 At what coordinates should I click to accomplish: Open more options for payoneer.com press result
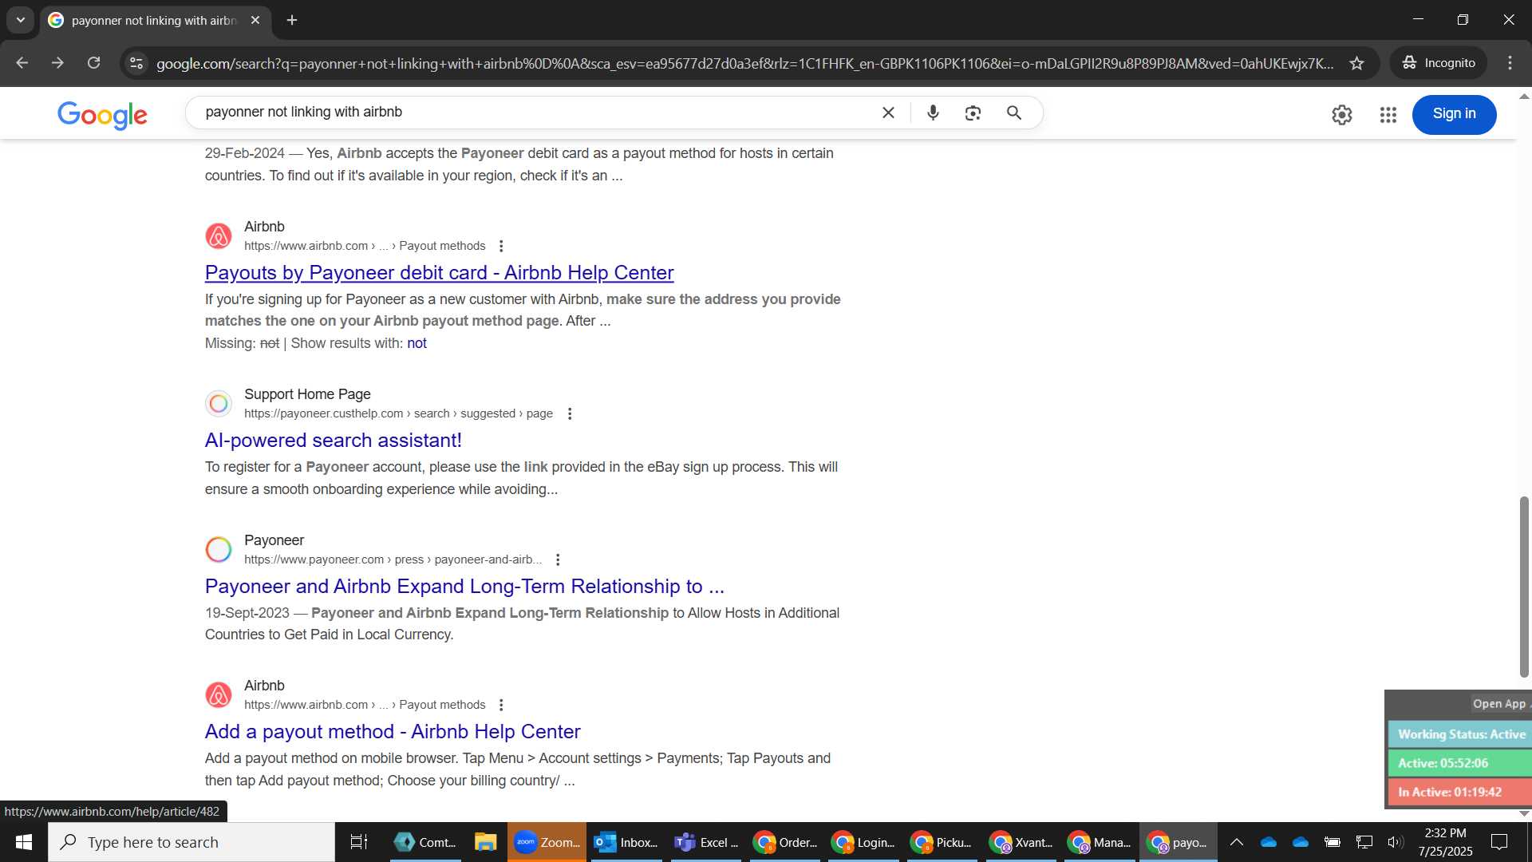pos(558,560)
